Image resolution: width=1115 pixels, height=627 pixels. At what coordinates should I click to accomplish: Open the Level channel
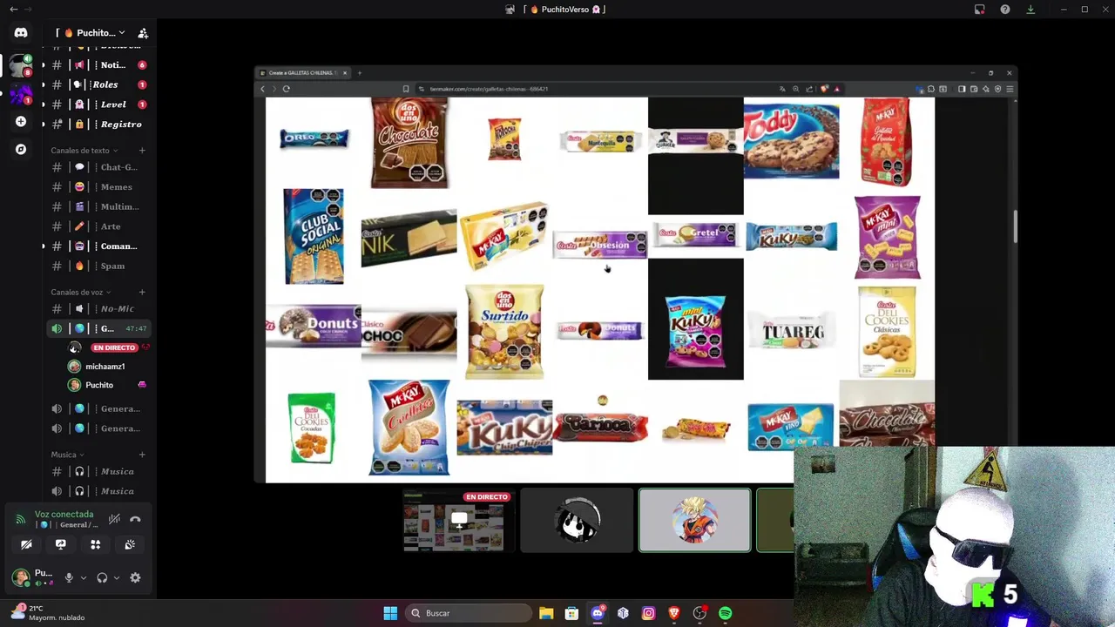pyautogui.click(x=98, y=104)
